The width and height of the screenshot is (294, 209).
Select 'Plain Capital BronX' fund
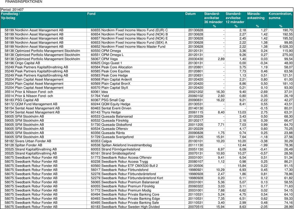[116, 84]
